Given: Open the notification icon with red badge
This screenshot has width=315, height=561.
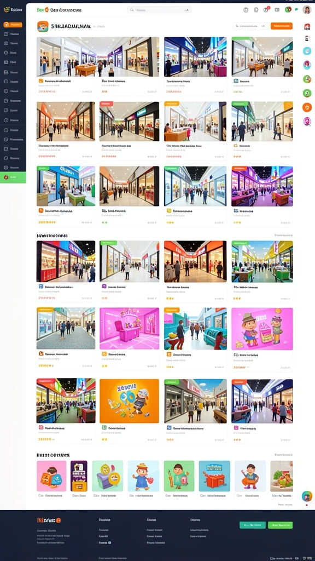Looking at the screenshot, I should click(x=266, y=10).
